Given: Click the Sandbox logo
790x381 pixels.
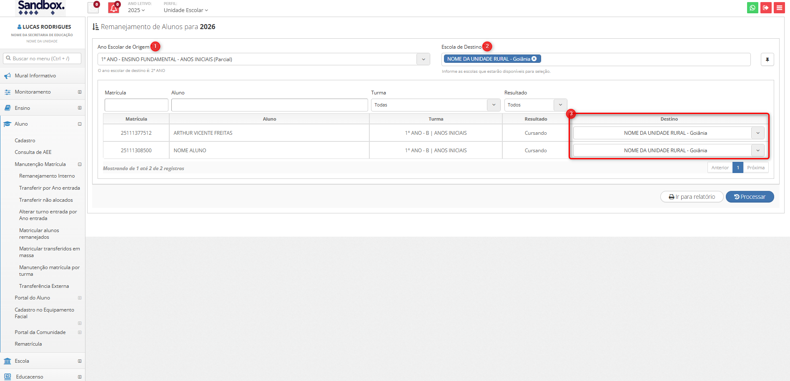Looking at the screenshot, I should coord(41,7).
